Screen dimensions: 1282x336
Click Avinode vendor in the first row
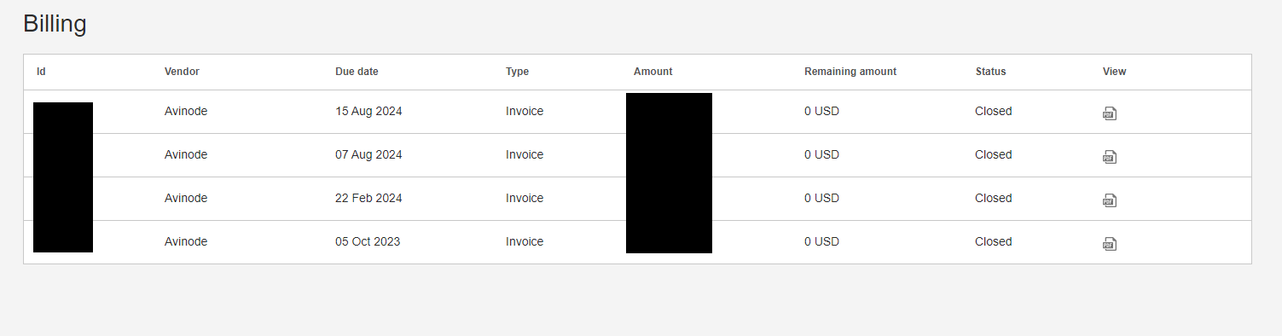(186, 112)
